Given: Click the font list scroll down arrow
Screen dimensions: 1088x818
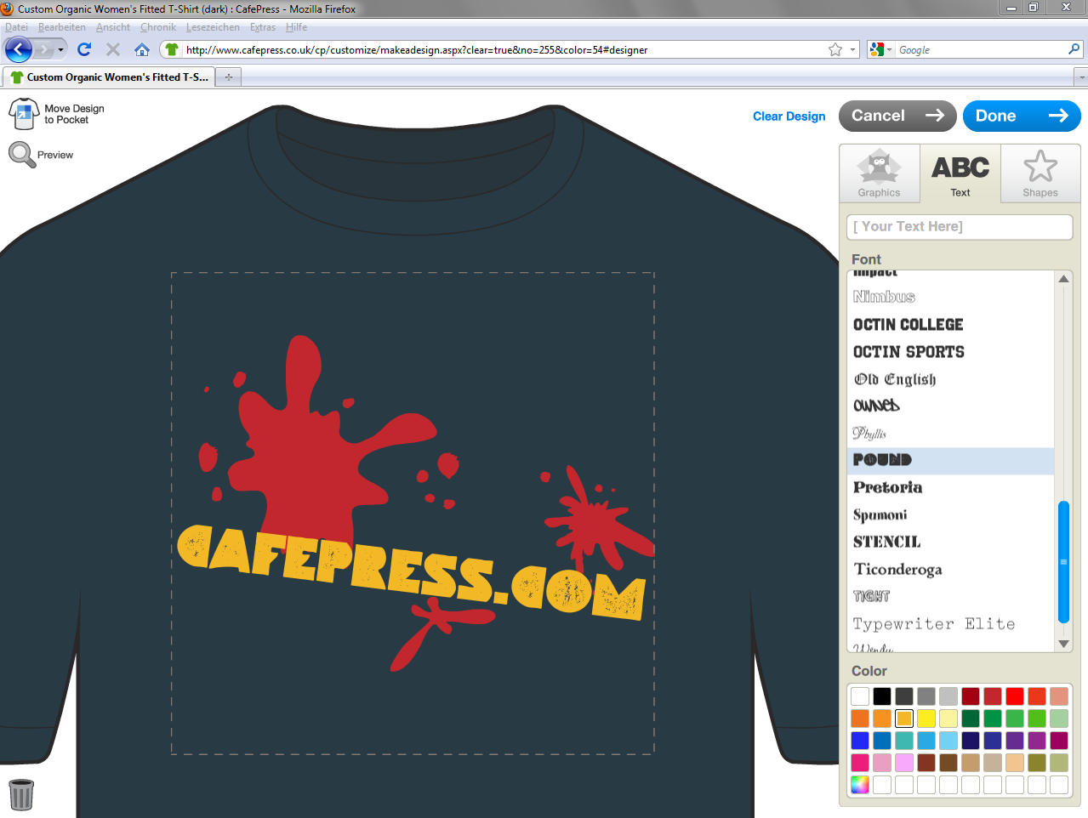Looking at the screenshot, I should pyautogui.click(x=1063, y=644).
